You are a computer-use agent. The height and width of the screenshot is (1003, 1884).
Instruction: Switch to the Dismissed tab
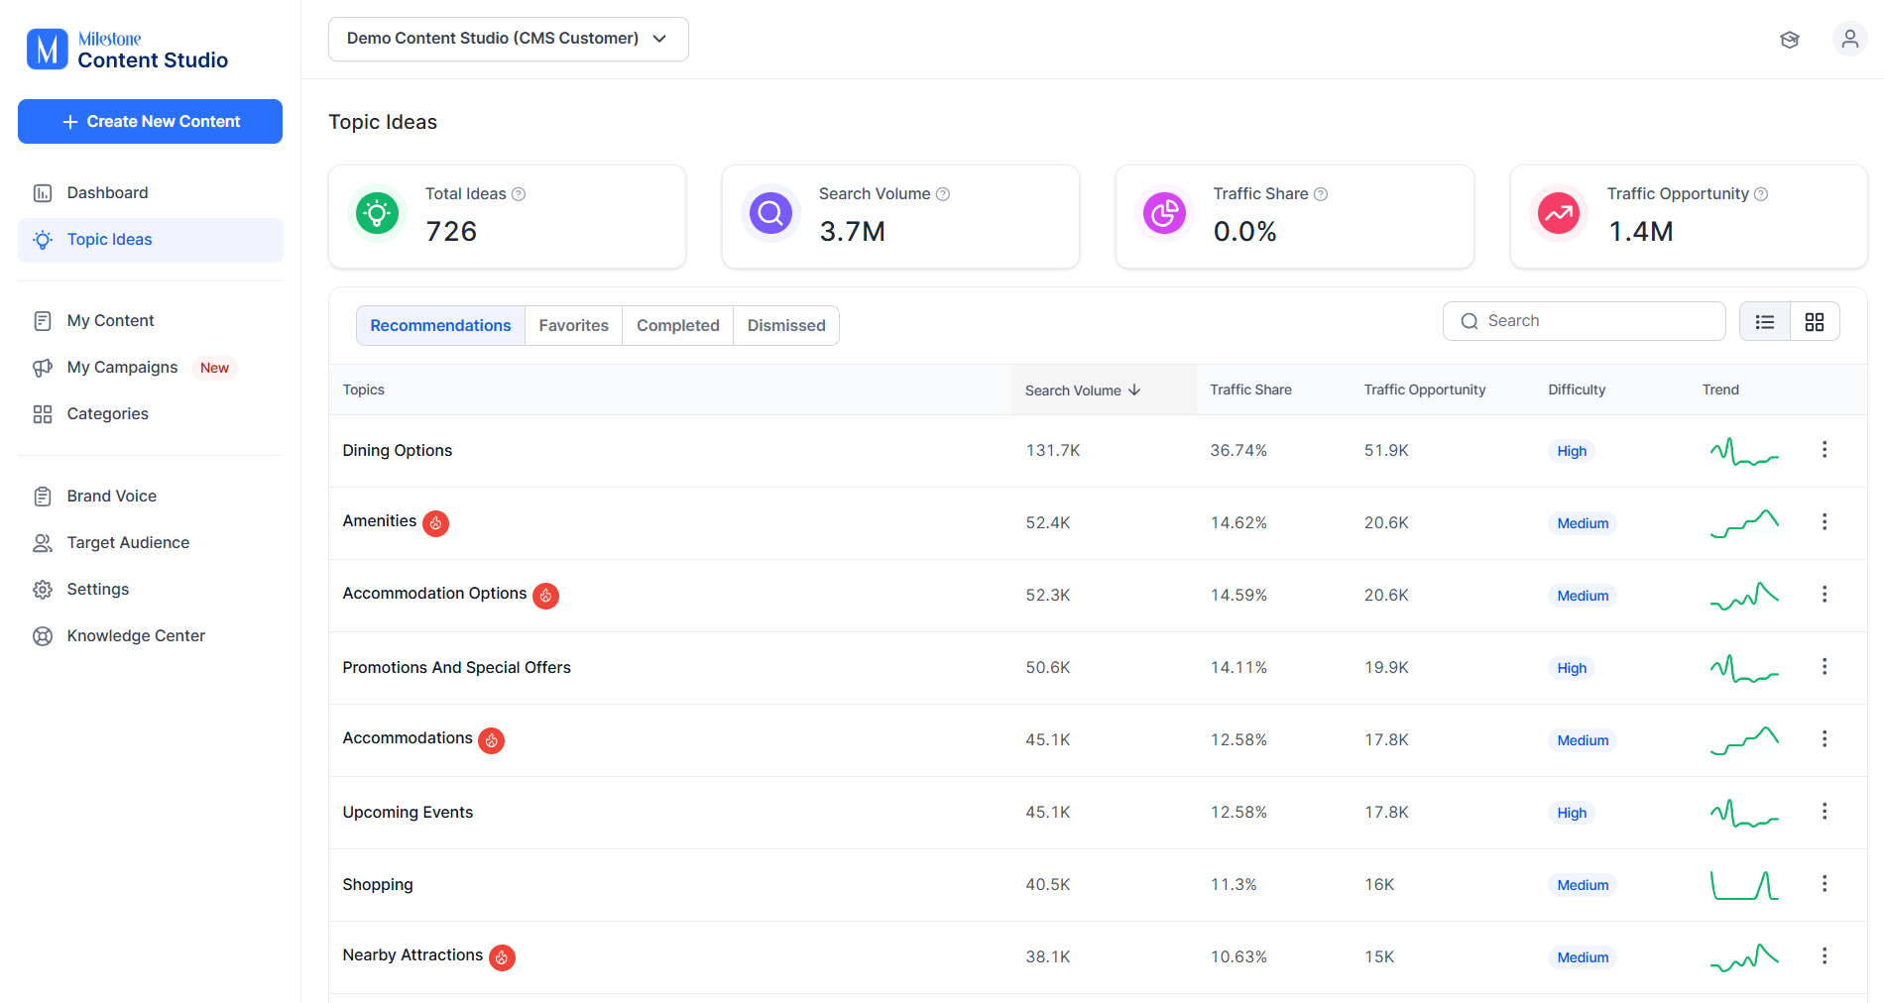(786, 325)
